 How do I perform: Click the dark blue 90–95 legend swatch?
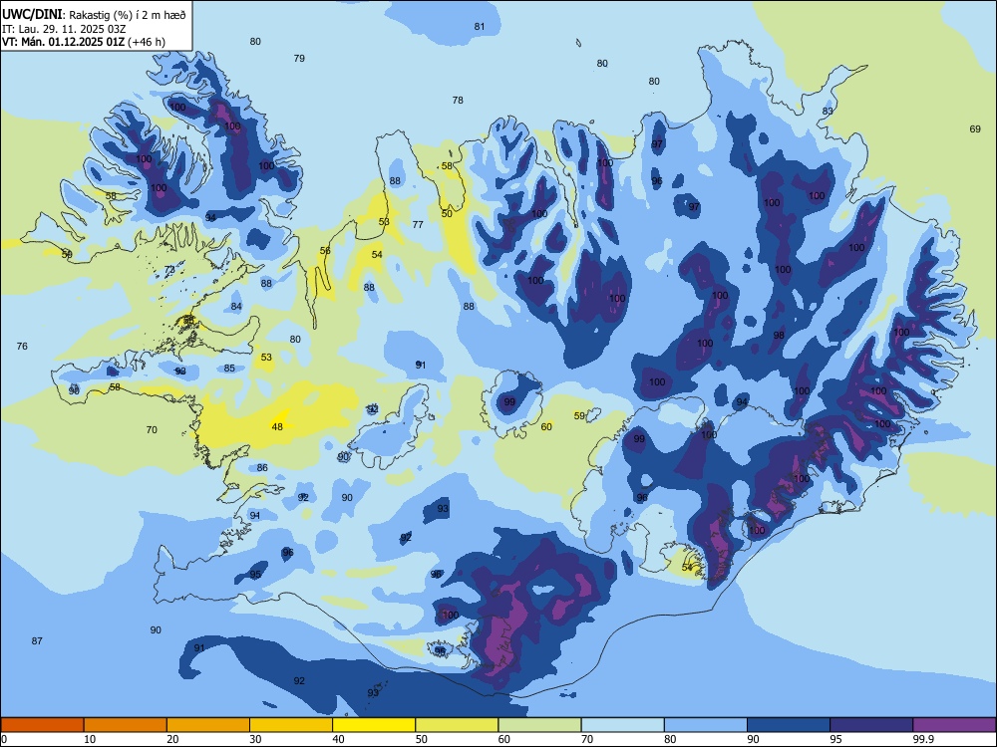point(789,725)
